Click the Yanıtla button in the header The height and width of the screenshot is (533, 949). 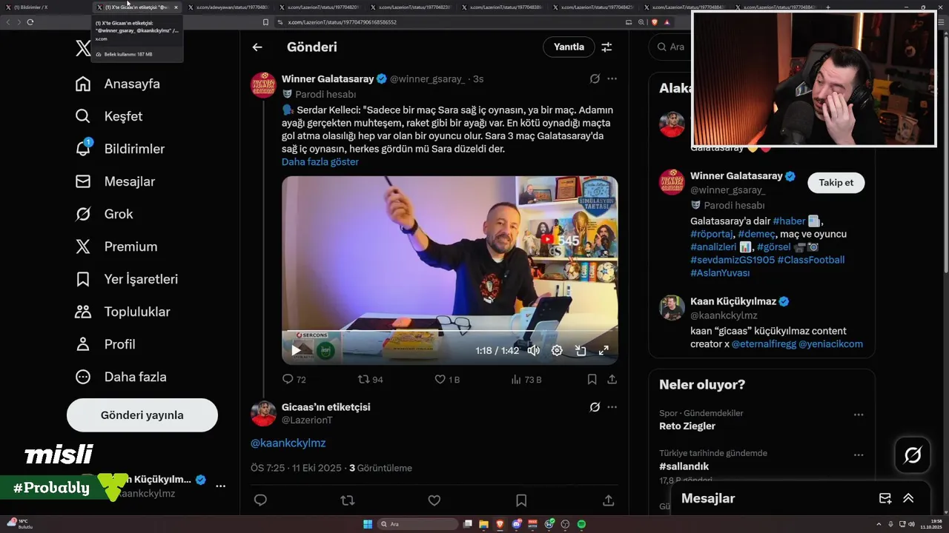point(569,47)
